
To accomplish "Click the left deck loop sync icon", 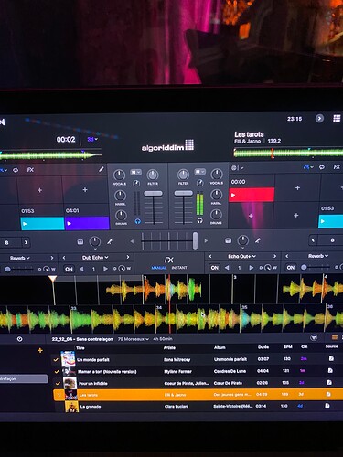I will 16,170.
